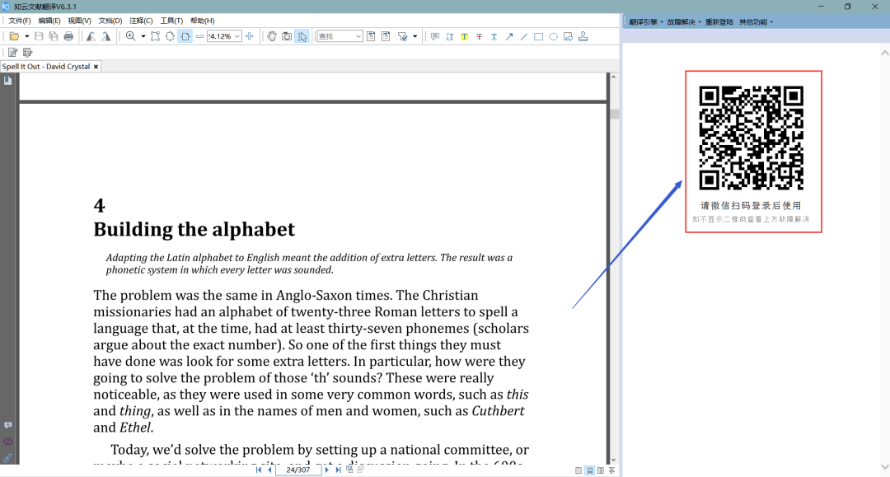Image resolution: width=890 pixels, height=477 pixels.
Task: Click the Zoom in plus icon
Action: (250, 36)
